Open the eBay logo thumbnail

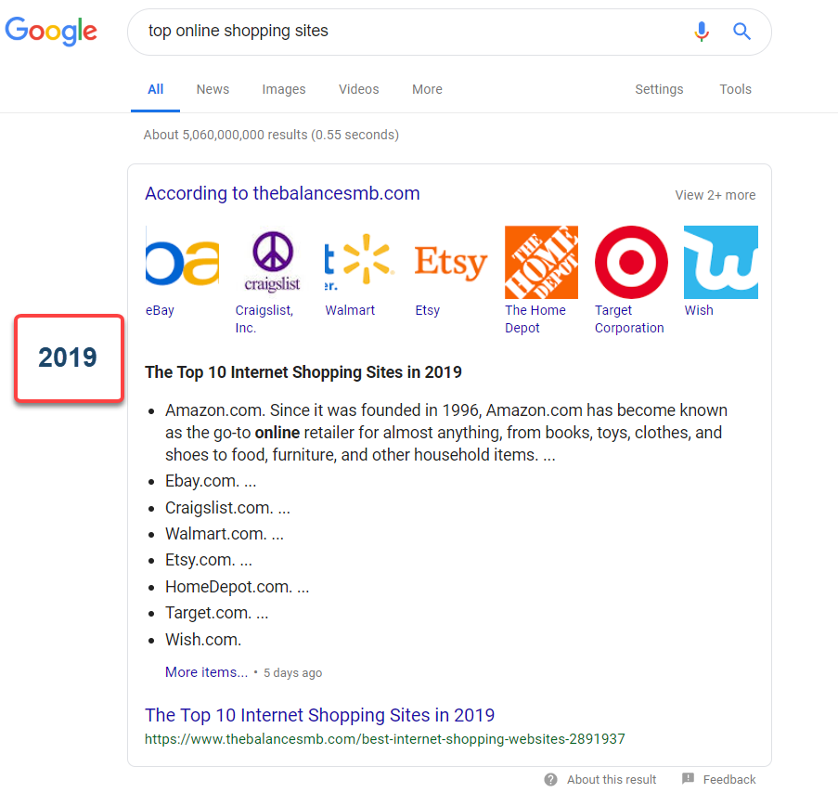pyautogui.click(x=182, y=262)
